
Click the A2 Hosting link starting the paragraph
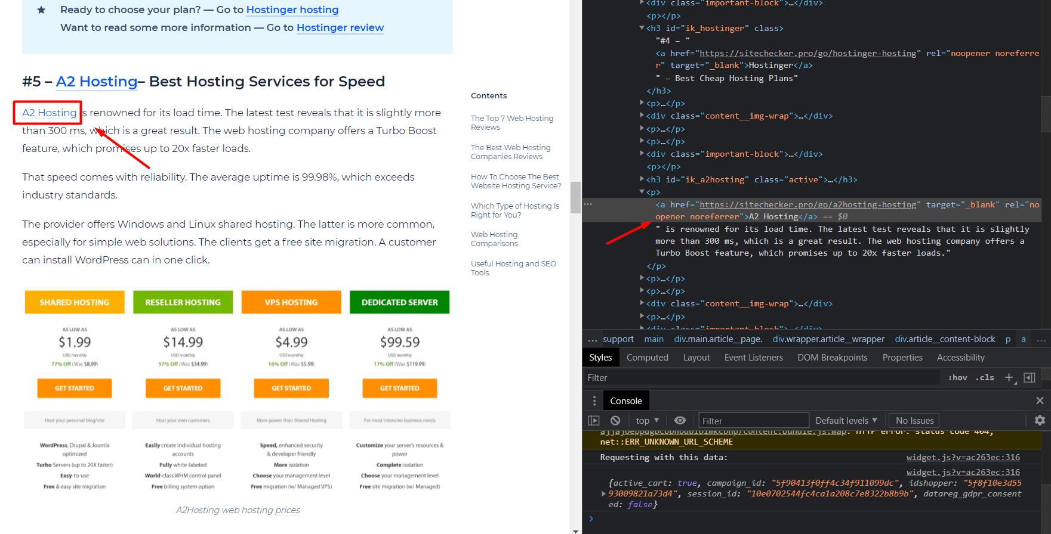(x=50, y=113)
